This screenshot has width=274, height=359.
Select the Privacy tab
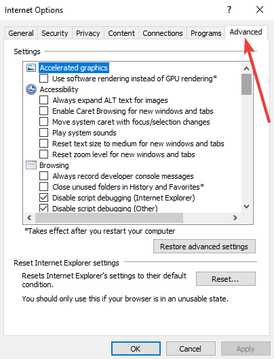click(x=88, y=33)
